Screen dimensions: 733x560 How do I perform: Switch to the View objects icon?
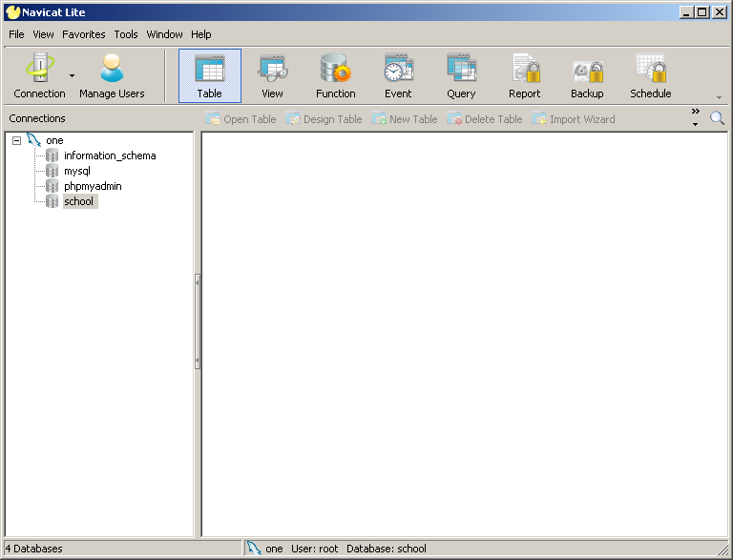pos(272,75)
